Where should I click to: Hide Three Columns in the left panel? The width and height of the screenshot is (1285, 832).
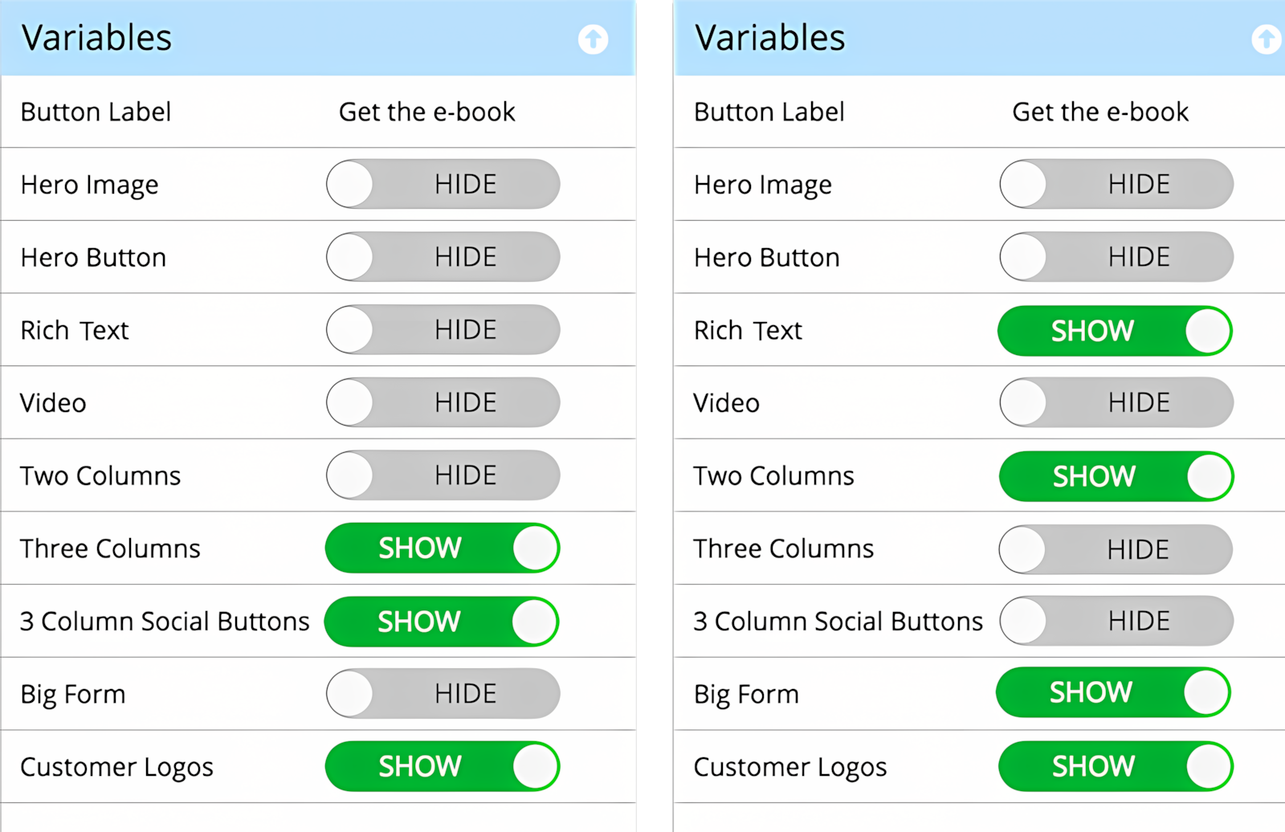(442, 548)
